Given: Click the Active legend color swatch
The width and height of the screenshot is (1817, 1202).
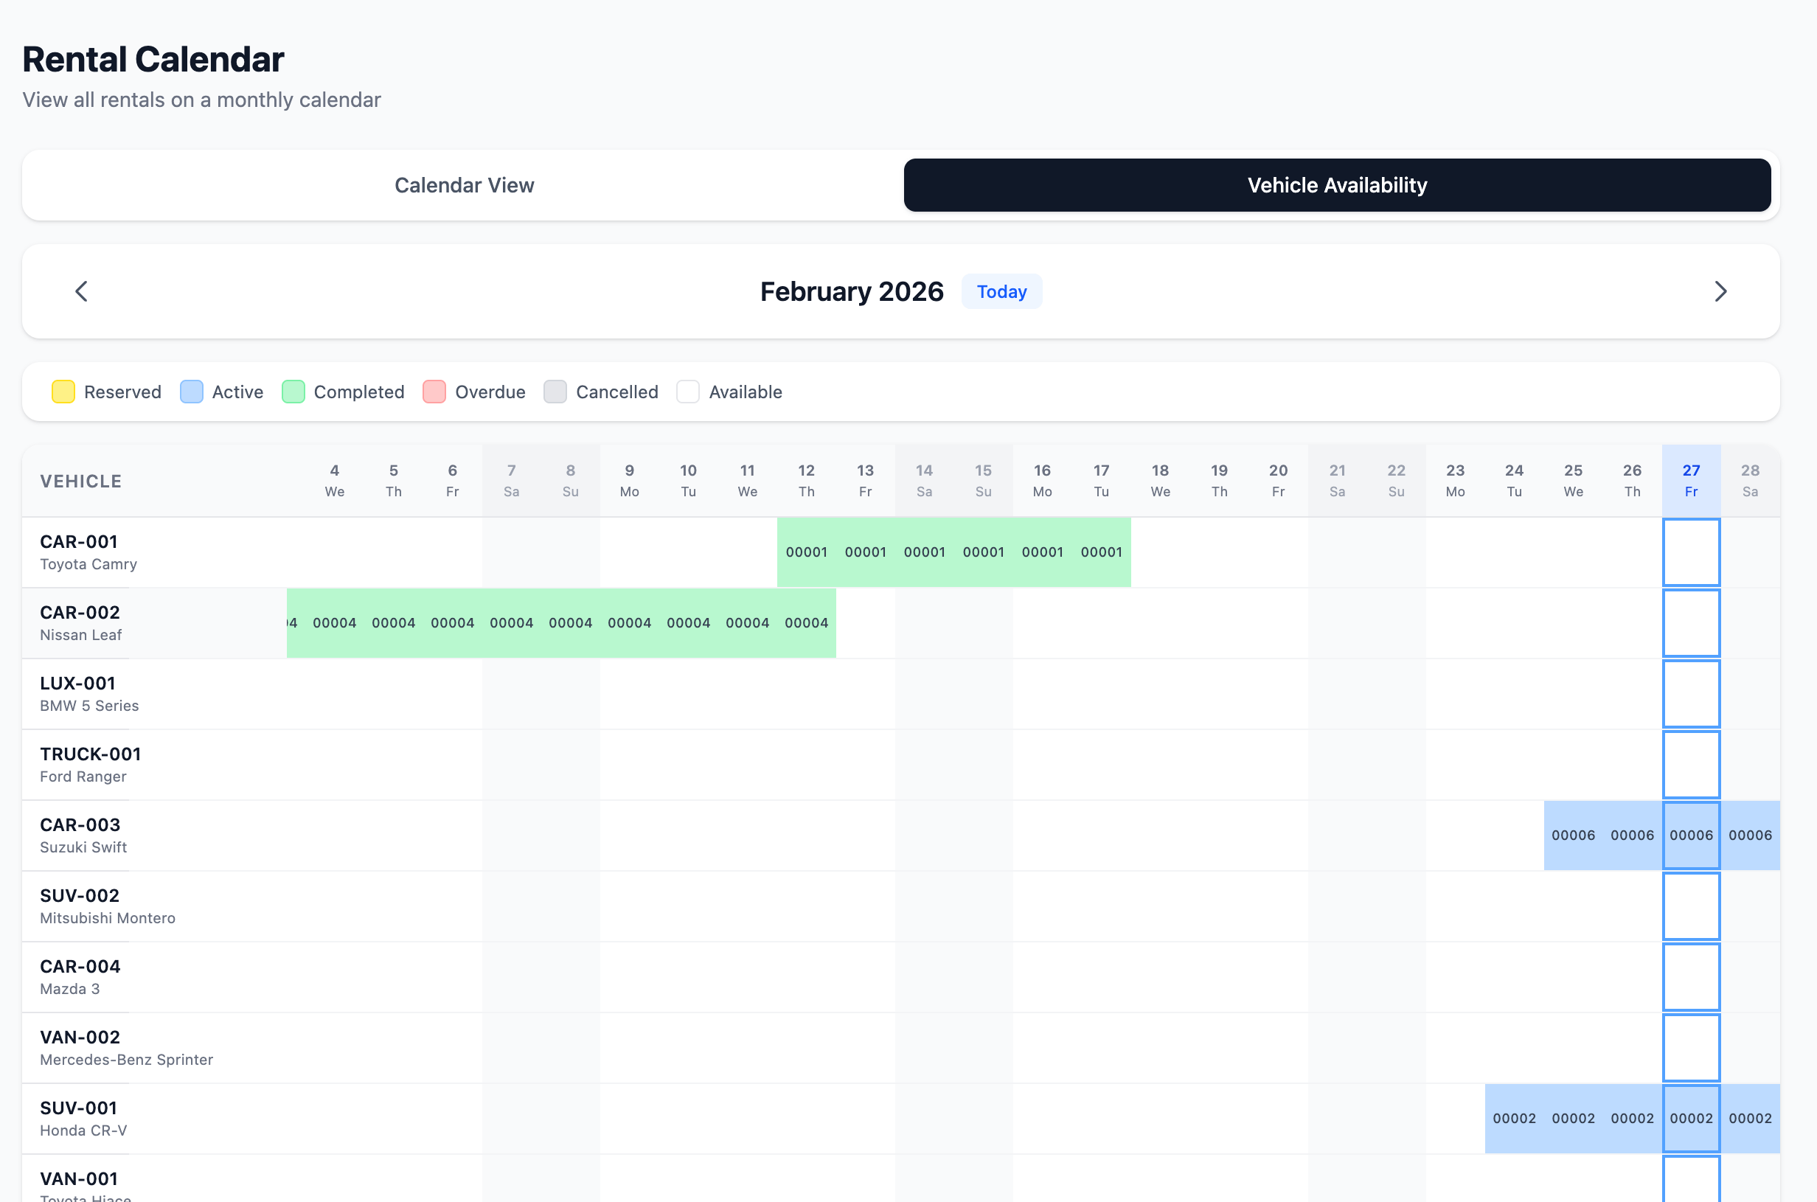Looking at the screenshot, I should (191, 392).
